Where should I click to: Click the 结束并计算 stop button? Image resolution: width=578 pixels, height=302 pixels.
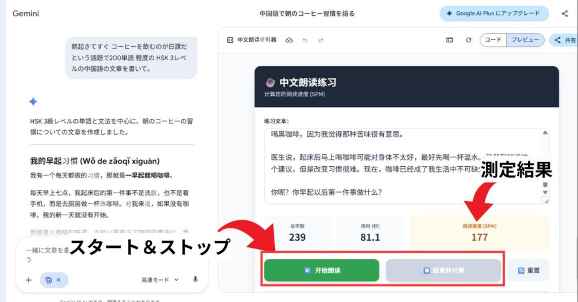pyautogui.click(x=443, y=270)
